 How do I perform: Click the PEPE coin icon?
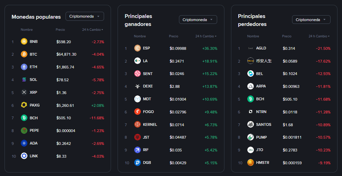[24, 130]
